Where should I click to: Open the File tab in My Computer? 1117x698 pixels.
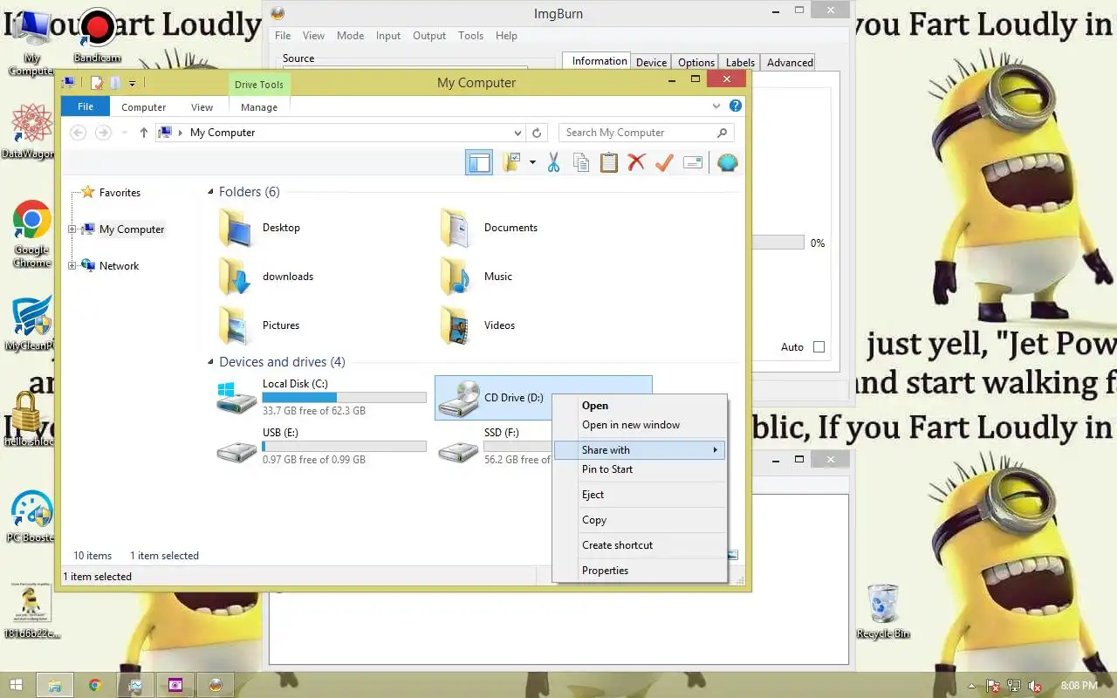click(86, 106)
